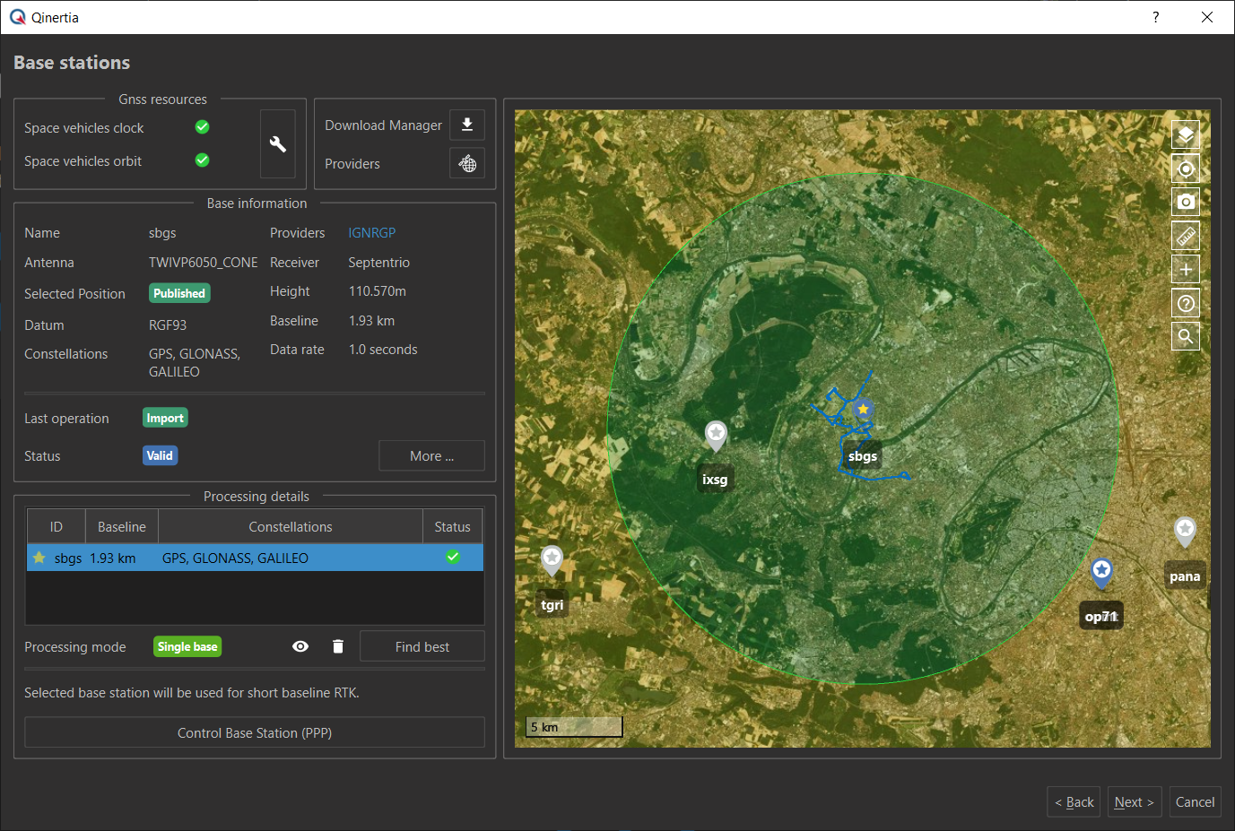Open the map help icon
Viewport: 1235px width, 831px height.
point(1185,303)
